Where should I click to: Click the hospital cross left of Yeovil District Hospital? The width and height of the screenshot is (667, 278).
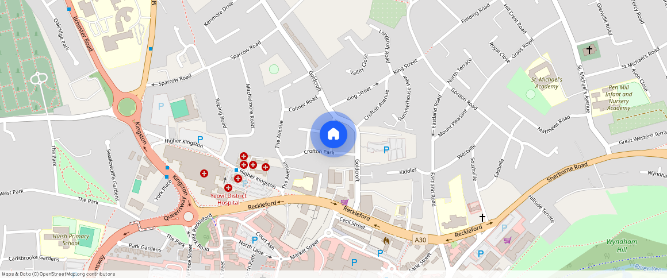204,173
